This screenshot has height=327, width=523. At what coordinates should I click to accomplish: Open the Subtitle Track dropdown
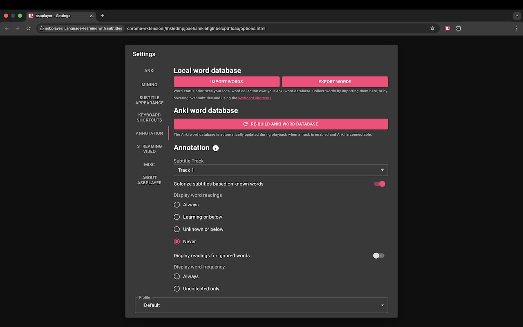tap(280, 170)
